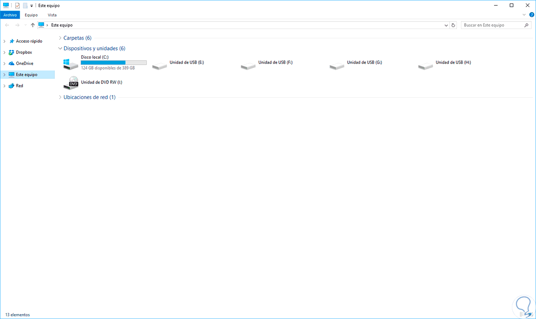536x319 pixels.
Task: Go forward with the right arrow
Action: pos(17,25)
